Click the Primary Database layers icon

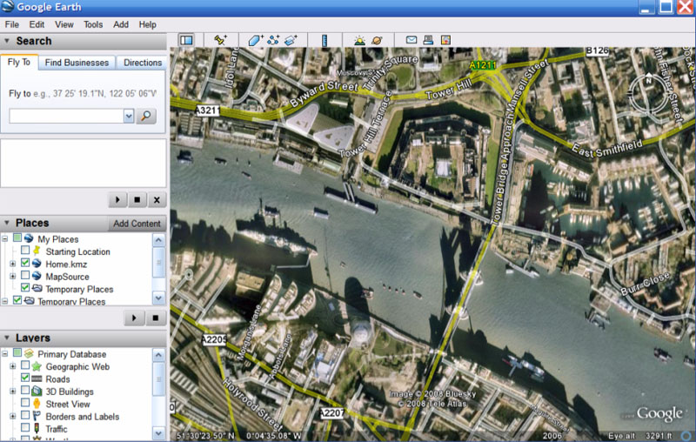pos(29,354)
